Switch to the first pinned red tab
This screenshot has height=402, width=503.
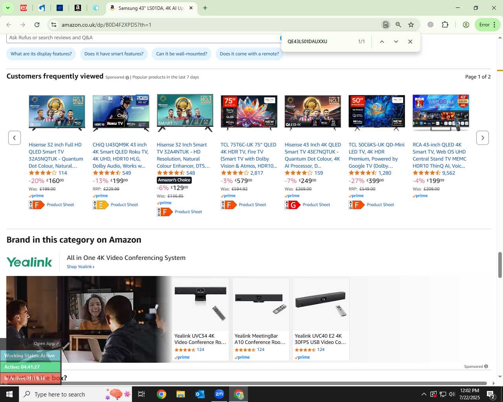pos(24,8)
